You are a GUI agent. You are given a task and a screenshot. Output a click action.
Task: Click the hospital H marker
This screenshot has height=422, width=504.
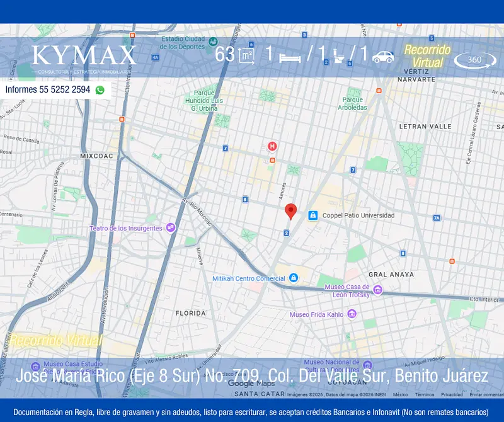click(272, 147)
